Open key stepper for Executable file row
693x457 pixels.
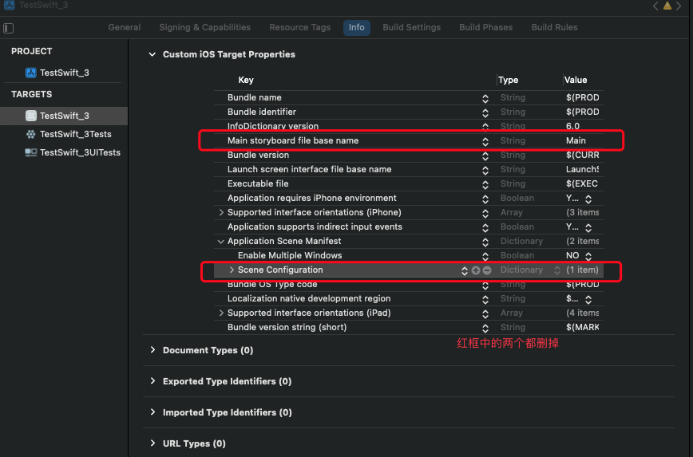coord(485,184)
